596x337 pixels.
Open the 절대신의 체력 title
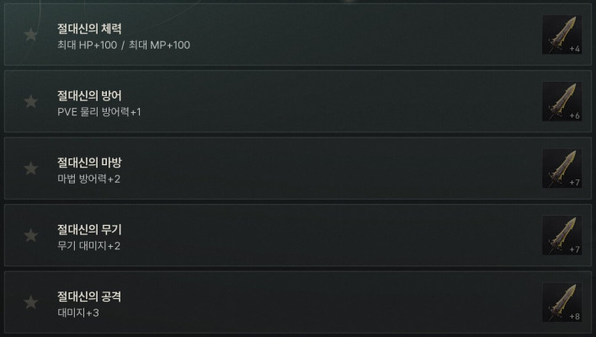pos(89,29)
